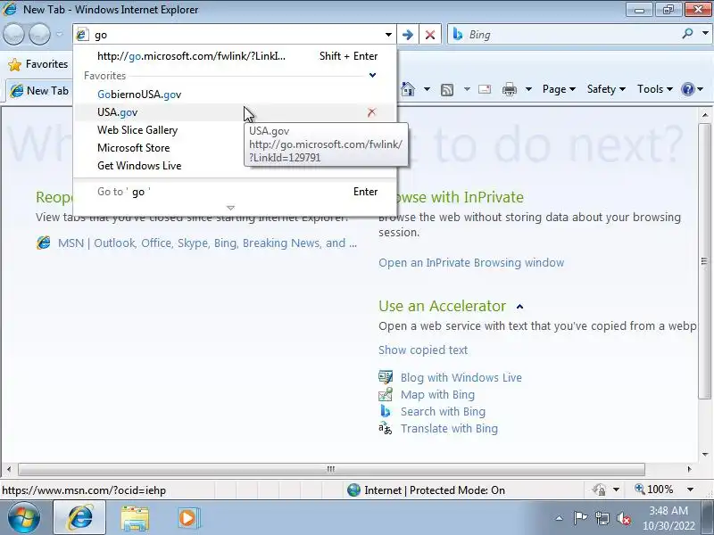Image resolution: width=714 pixels, height=535 pixels.
Task: Click the Action Center flag tray icon
Action: (x=580, y=518)
